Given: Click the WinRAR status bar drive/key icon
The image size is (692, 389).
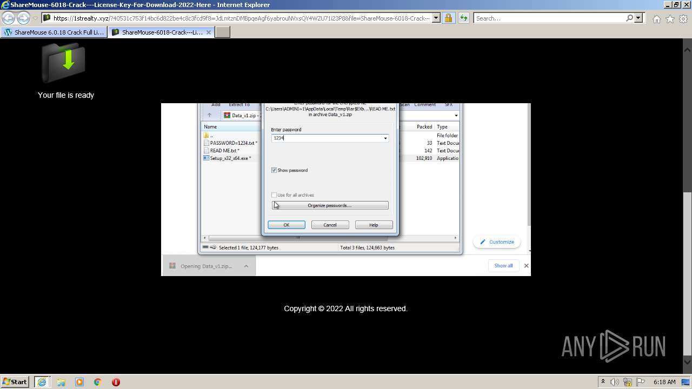Looking at the screenshot, I should pos(209,247).
